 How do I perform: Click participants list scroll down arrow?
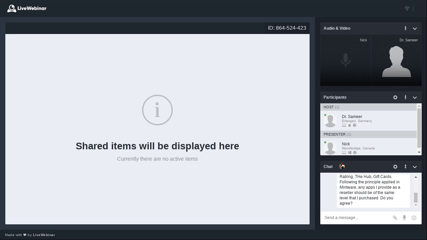[419, 152]
